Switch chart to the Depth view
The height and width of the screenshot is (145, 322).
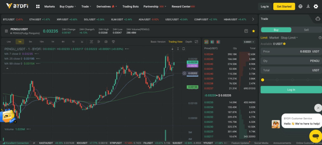click(189, 42)
